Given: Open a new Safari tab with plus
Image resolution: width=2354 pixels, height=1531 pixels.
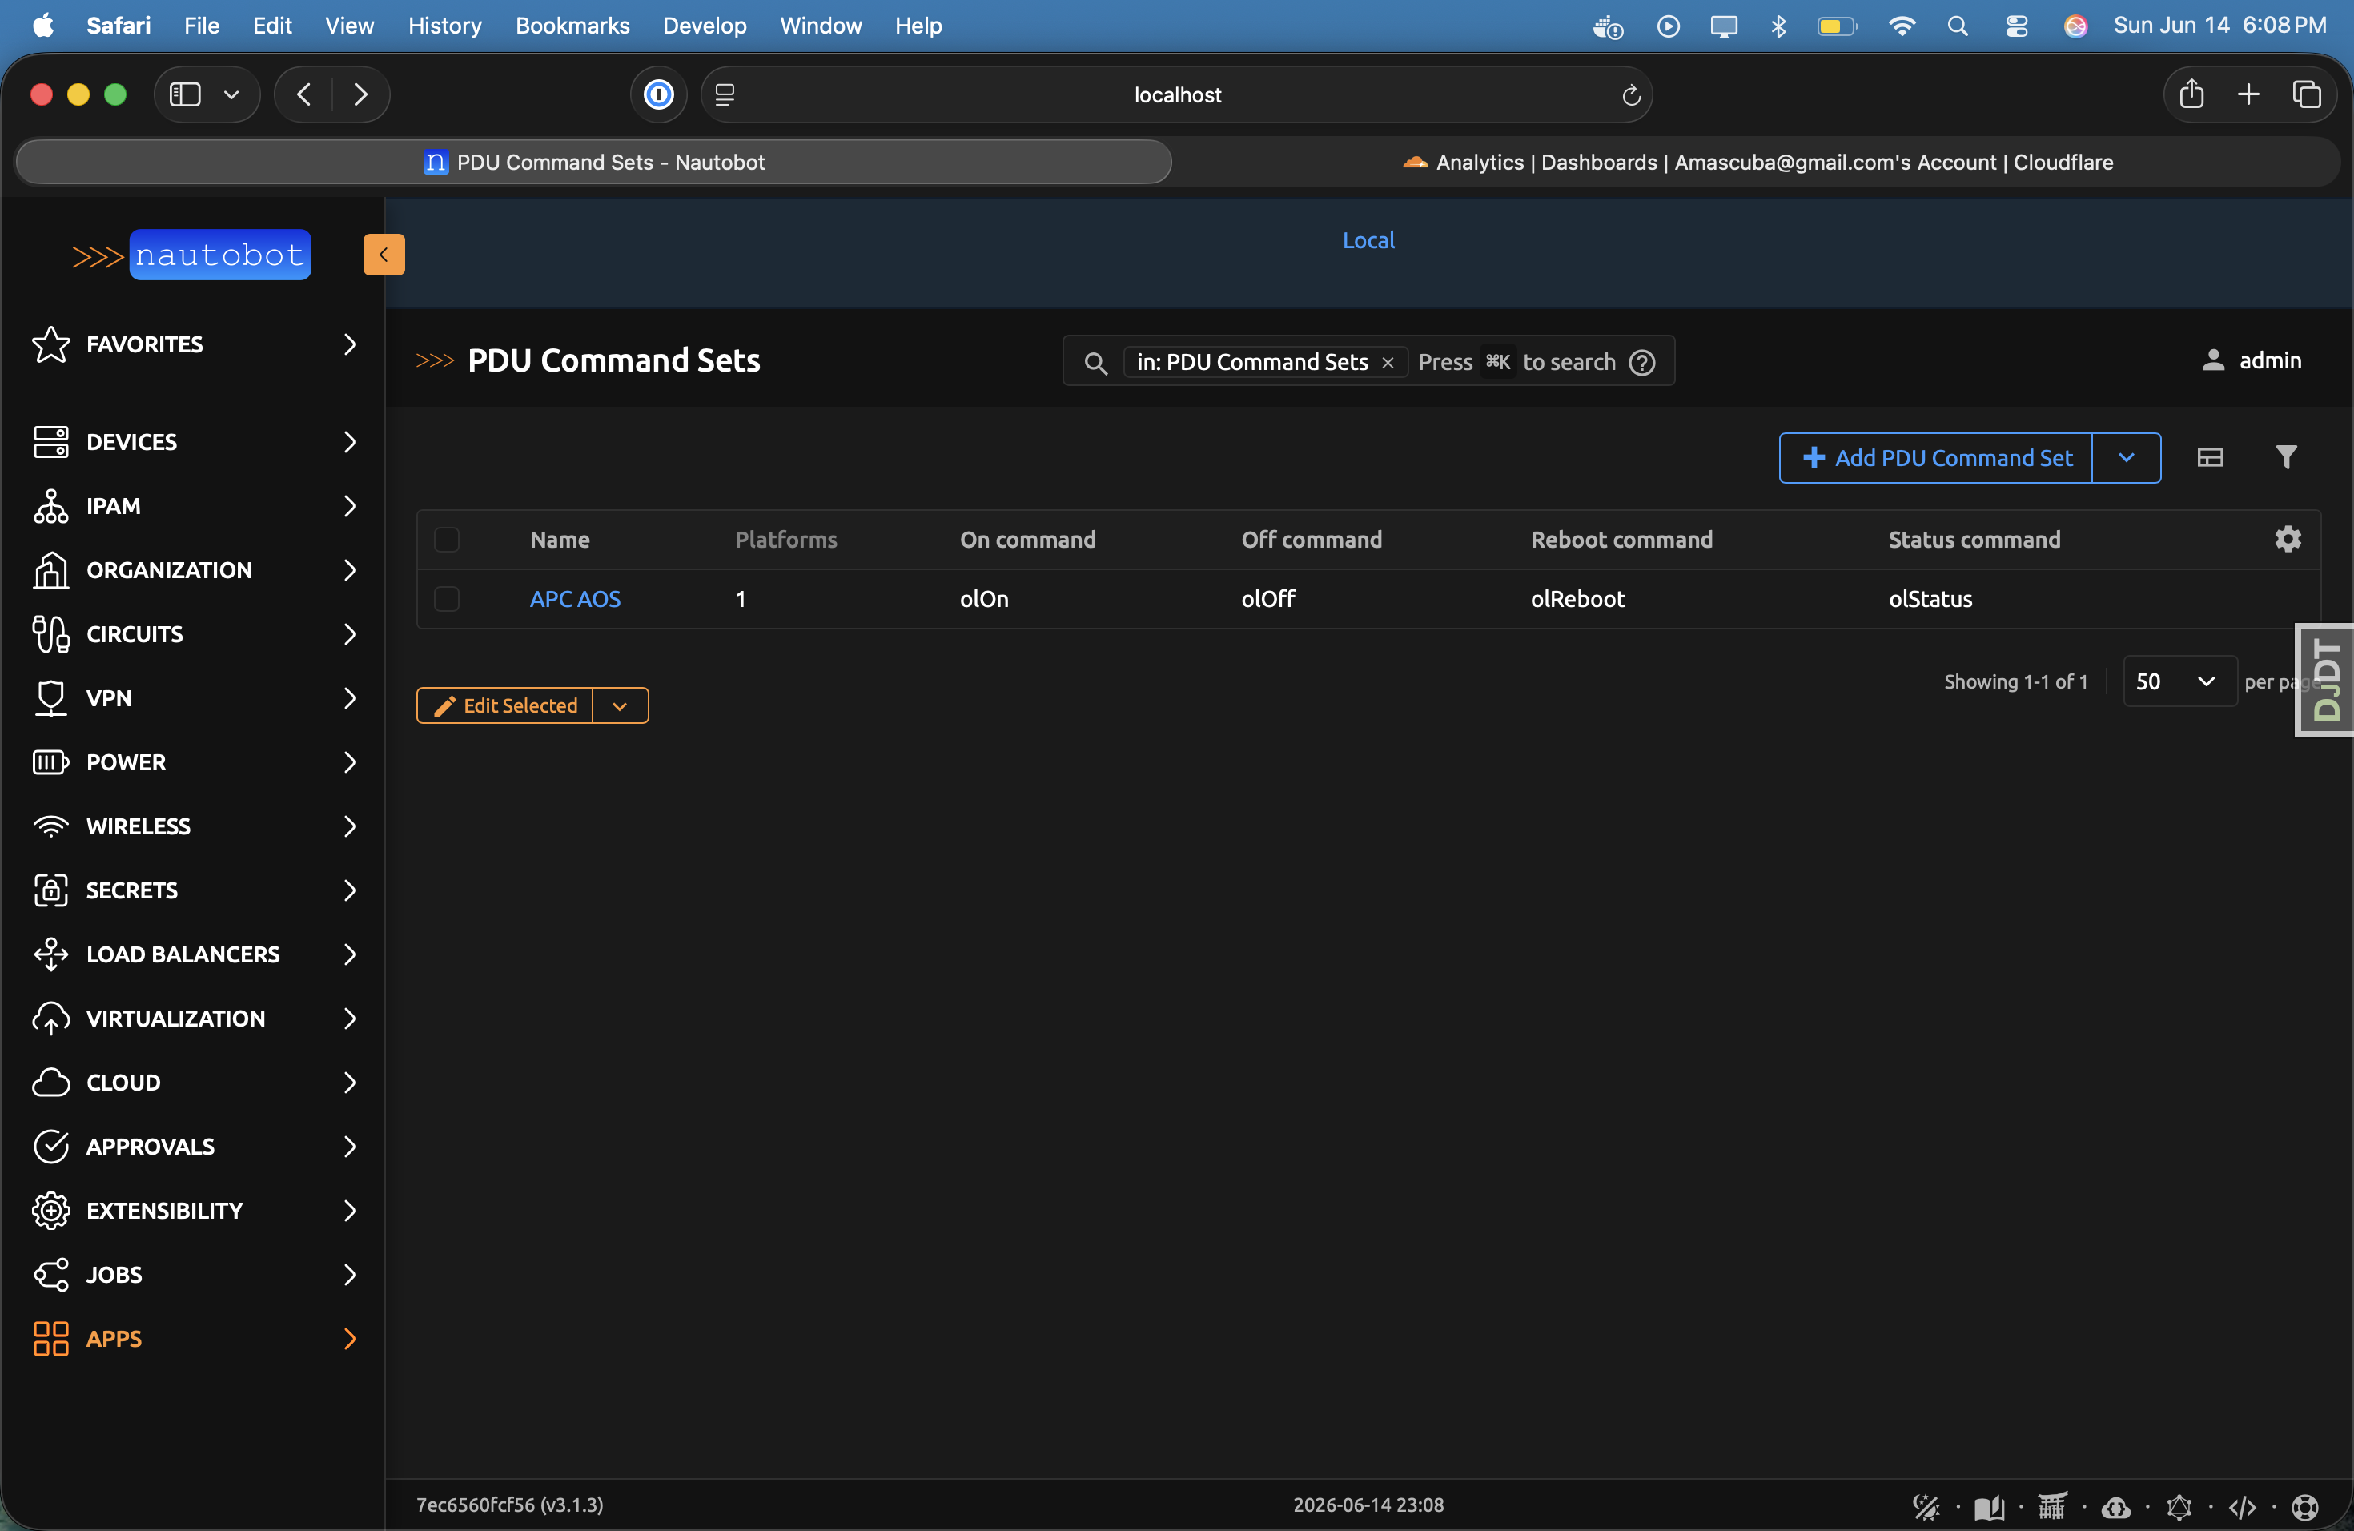Looking at the screenshot, I should coord(2248,94).
